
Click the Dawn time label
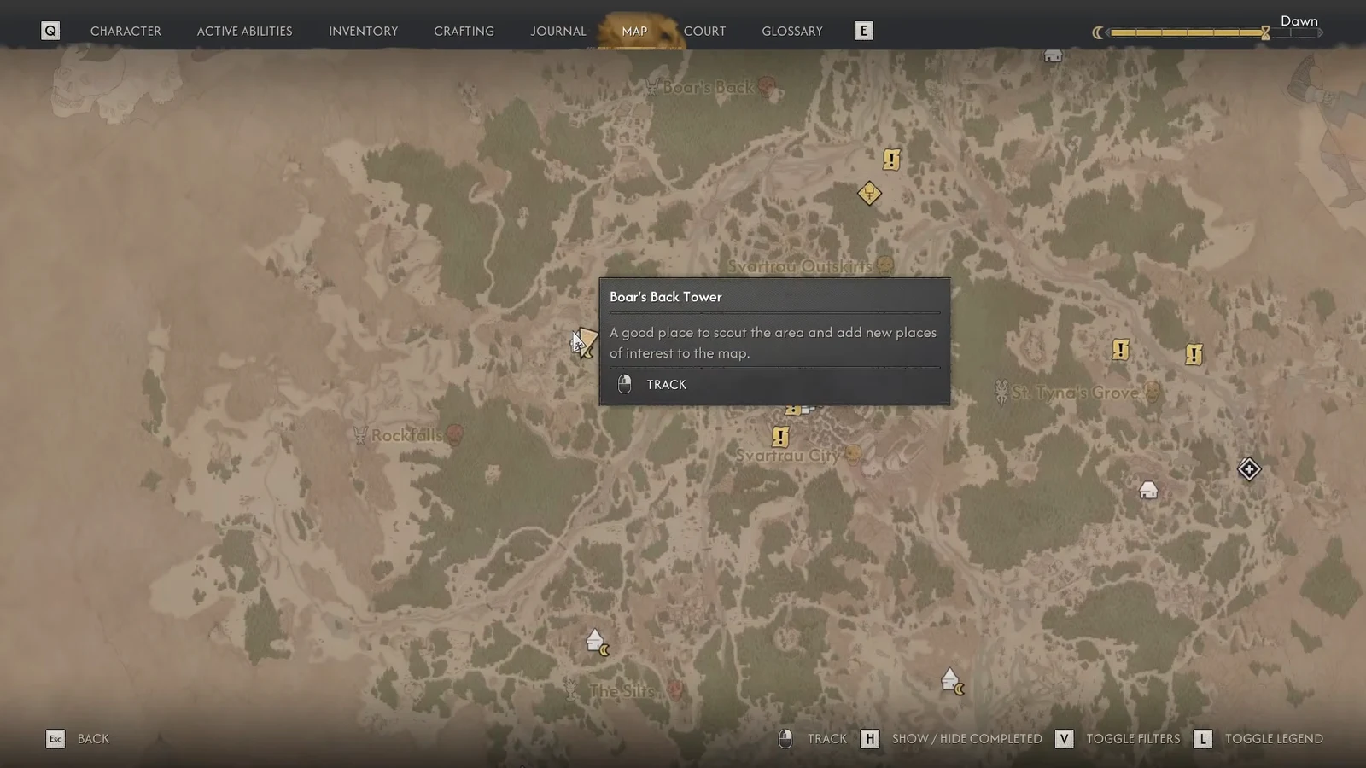[x=1299, y=20]
